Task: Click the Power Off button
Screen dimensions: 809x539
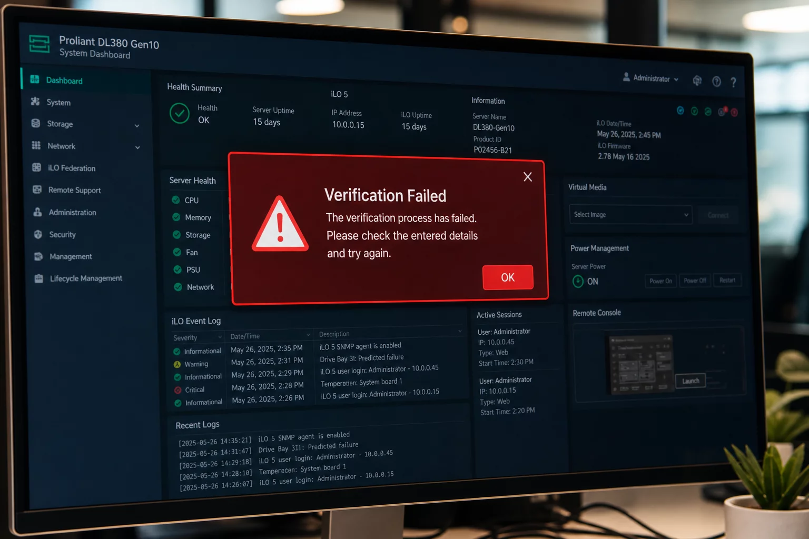Action: pos(695,281)
